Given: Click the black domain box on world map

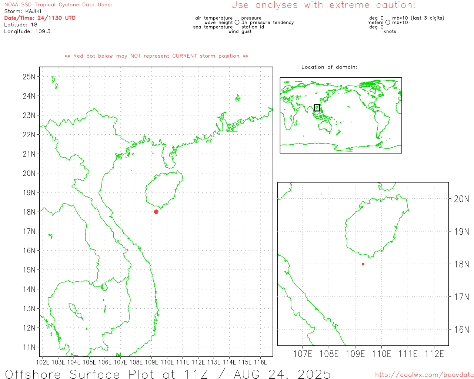Looking at the screenshot, I should [317, 108].
